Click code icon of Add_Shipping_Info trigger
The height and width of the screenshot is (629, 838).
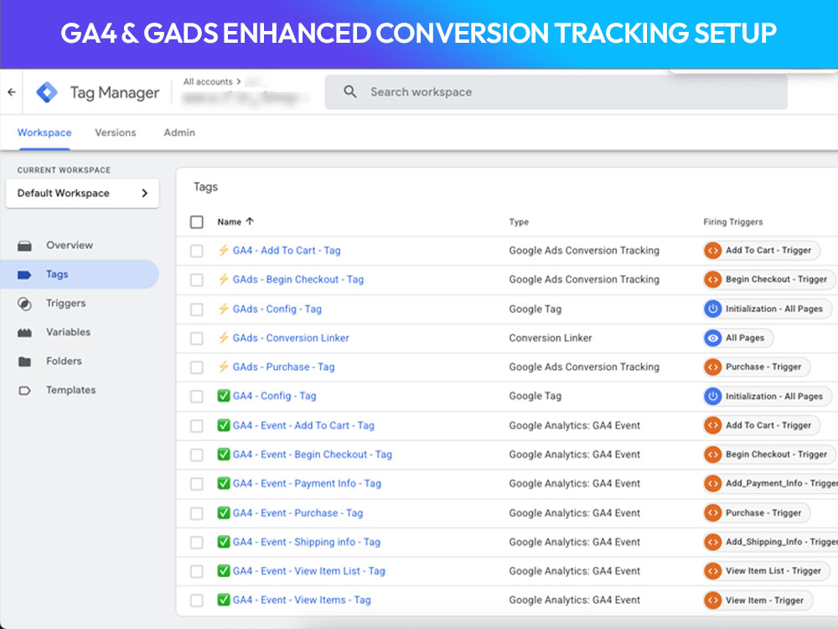(x=713, y=542)
